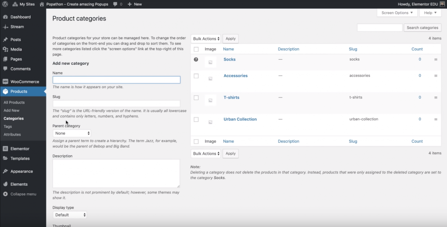Open the Screen Options tab

point(397,13)
